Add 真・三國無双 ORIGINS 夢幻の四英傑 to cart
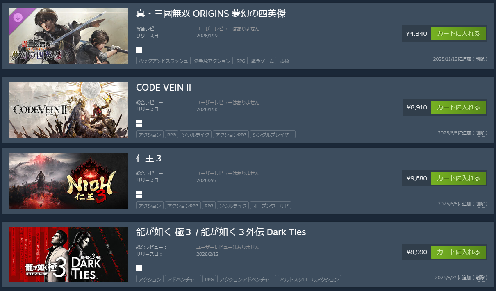Viewport: 496px width, 291px height. coord(458,34)
